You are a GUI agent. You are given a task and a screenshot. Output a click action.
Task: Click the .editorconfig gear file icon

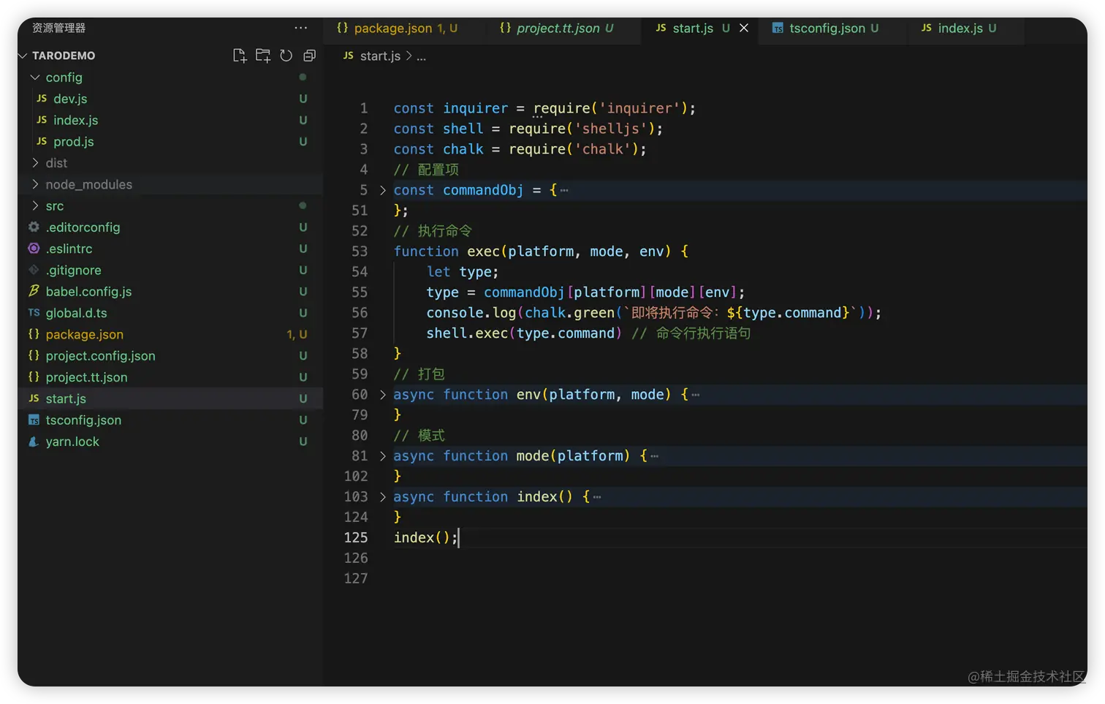click(x=34, y=227)
